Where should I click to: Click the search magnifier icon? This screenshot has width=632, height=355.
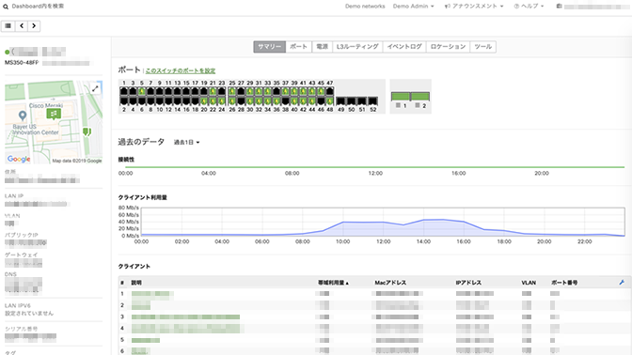pos(6,7)
